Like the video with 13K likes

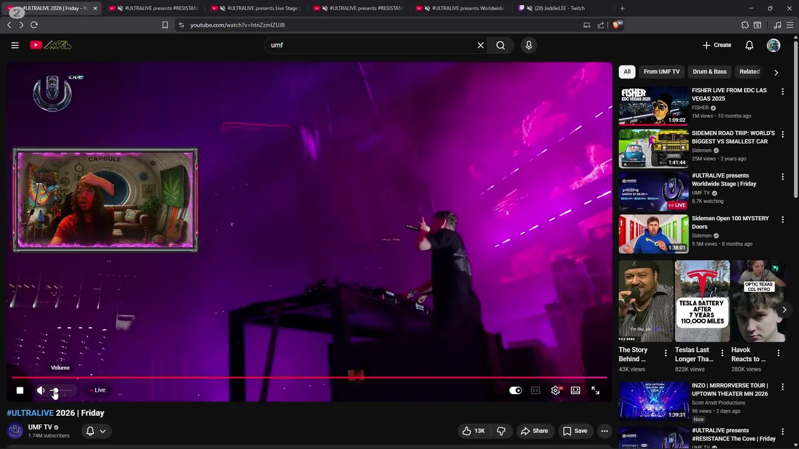tap(473, 431)
